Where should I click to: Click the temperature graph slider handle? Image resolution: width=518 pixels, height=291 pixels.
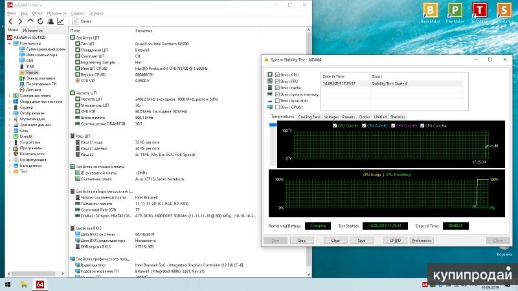[273, 125]
